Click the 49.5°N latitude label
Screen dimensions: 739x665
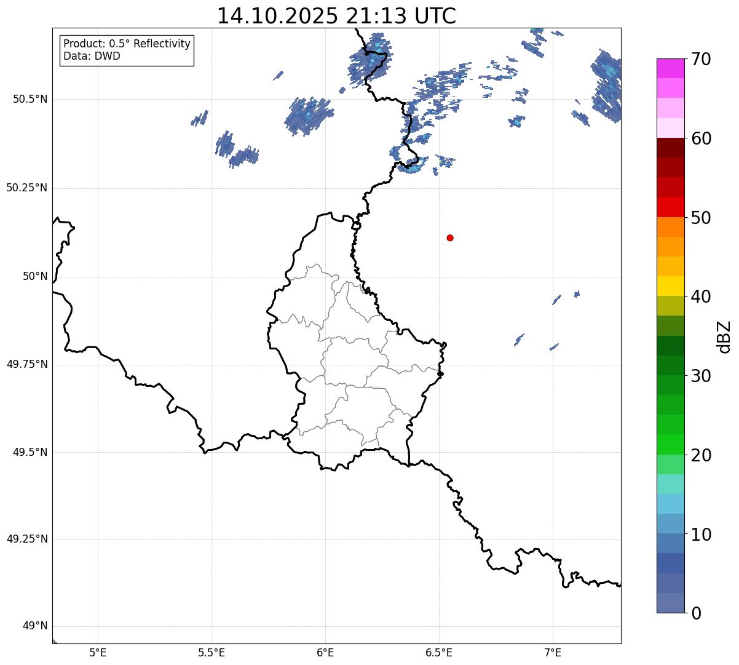(30, 452)
